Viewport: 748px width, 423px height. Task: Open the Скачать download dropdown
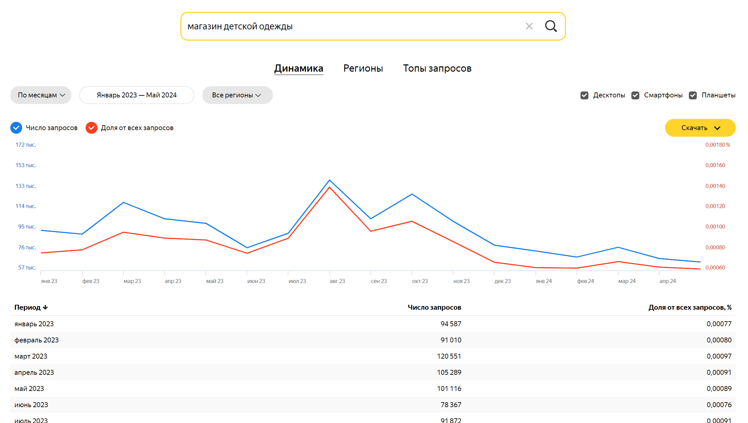tap(700, 128)
